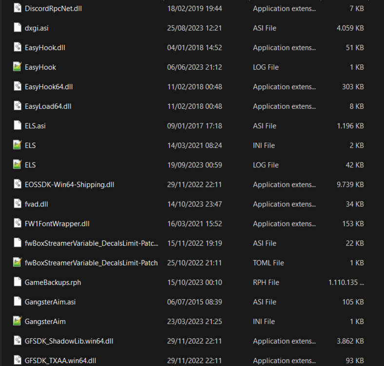Click the 1.110.135 size of GameBackups.rph
The width and height of the screenshot is (384, 366).
point(346,283)
